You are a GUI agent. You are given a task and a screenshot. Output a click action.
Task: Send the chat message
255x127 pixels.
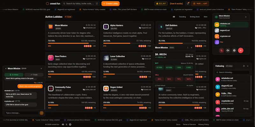coord(41,113)
